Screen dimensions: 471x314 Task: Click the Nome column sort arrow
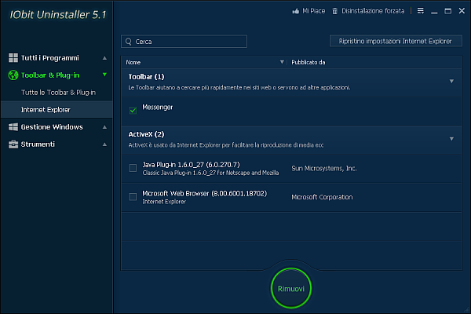point(282,62)
